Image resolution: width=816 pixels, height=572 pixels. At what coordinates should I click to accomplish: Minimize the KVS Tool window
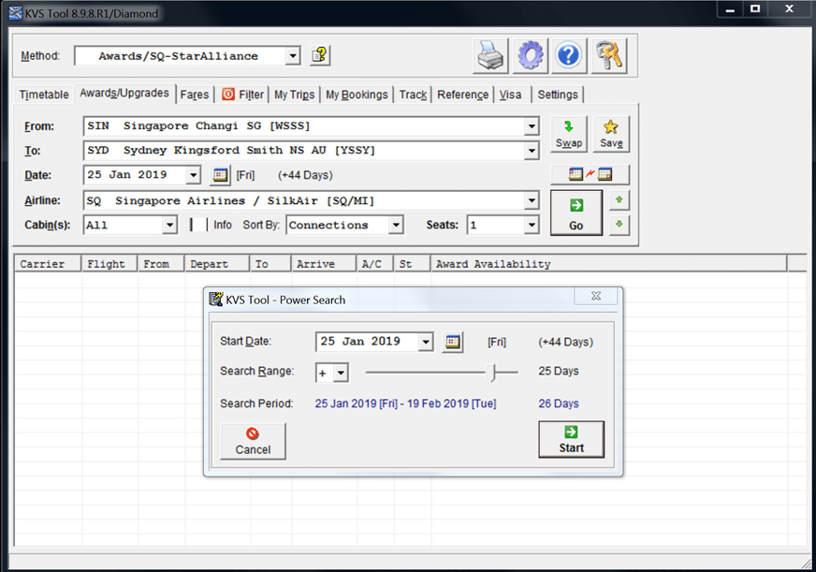tap(730, 9)
